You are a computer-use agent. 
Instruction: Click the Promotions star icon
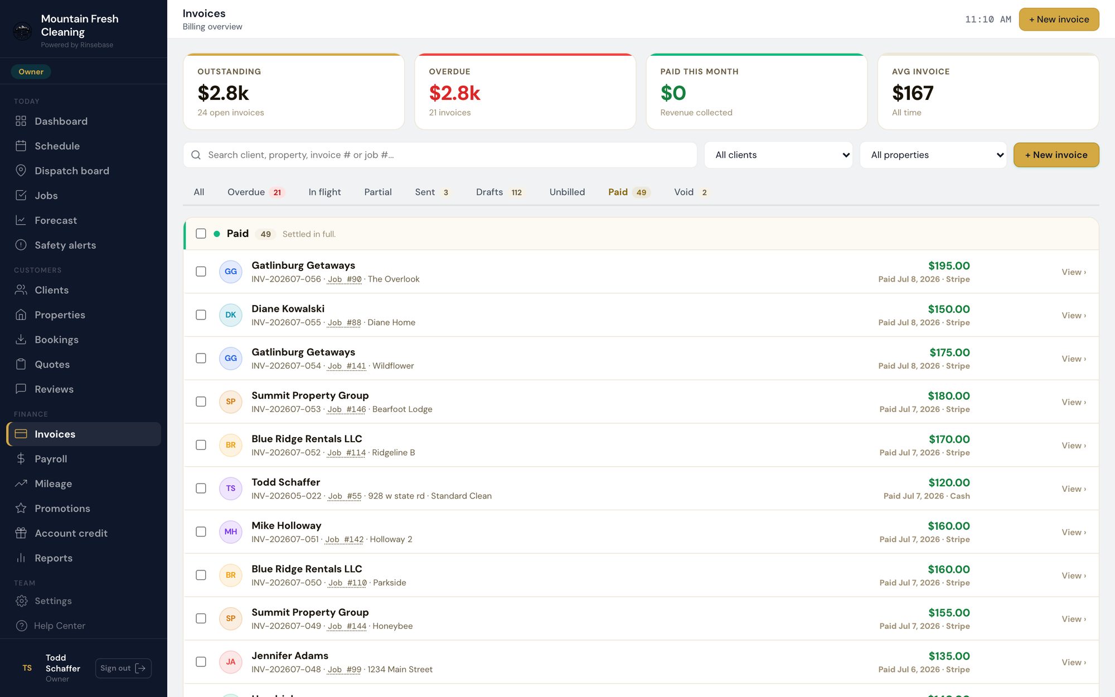21,509
